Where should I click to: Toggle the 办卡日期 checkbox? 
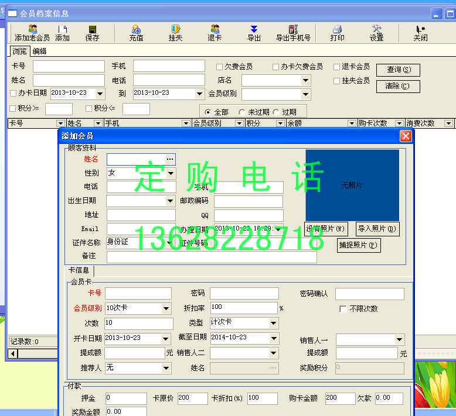pyautogui.click(x=13, y=93)
